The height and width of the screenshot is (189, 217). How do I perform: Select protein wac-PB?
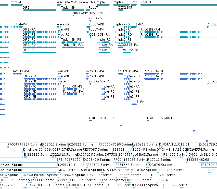(x=59, y=79)
